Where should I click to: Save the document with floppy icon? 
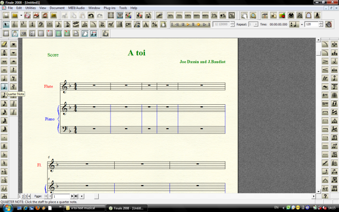27,15
